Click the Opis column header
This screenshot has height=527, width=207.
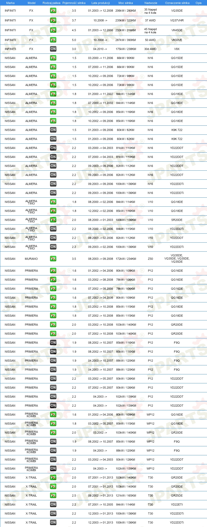point(199,3)
